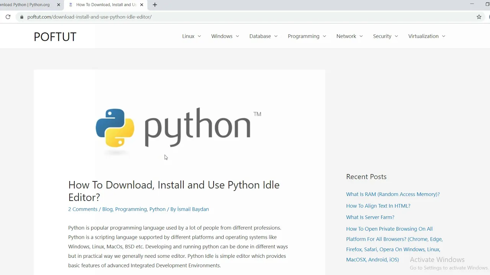Minimize the browser window
Viewport: 490px width, 275px height.
pos(472,4)
